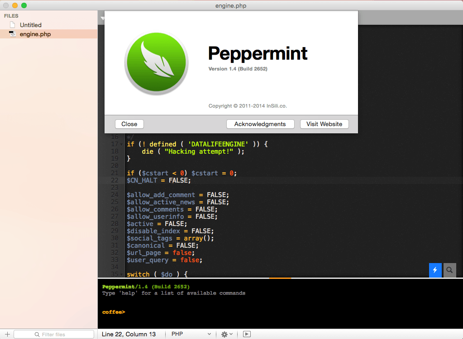463x339 pixels.
Task: Collapse the switch block at line 35
Action: pos(121,274)
